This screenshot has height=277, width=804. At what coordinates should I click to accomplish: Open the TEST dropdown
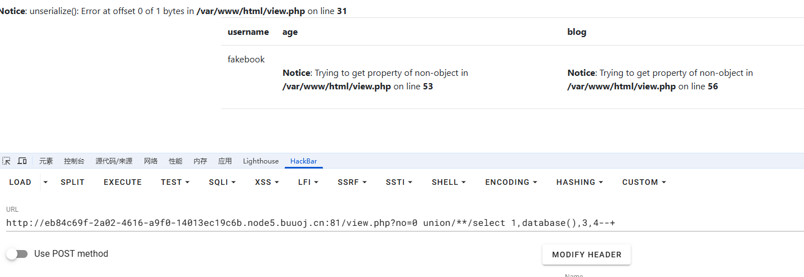175,182
